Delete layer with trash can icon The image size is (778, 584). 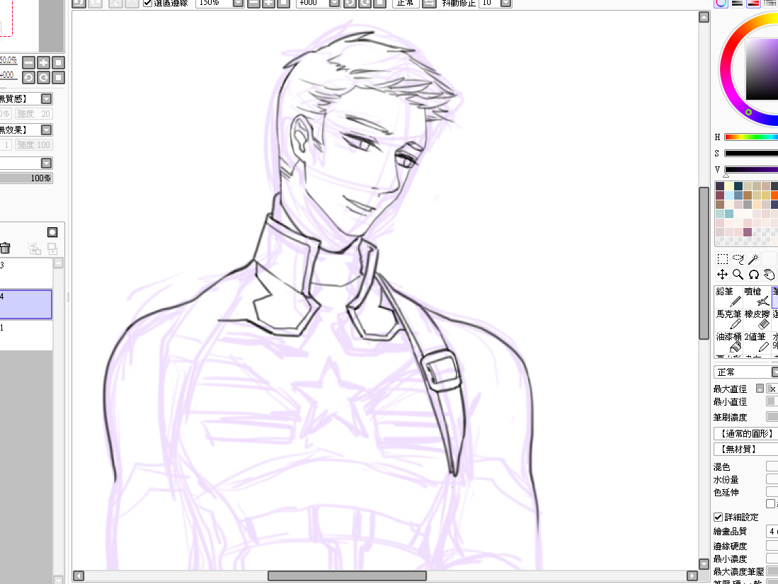pyautogui.click(x=5, y=248)
